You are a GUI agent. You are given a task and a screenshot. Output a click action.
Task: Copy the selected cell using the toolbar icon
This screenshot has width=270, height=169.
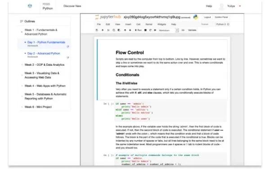point(114,30)
